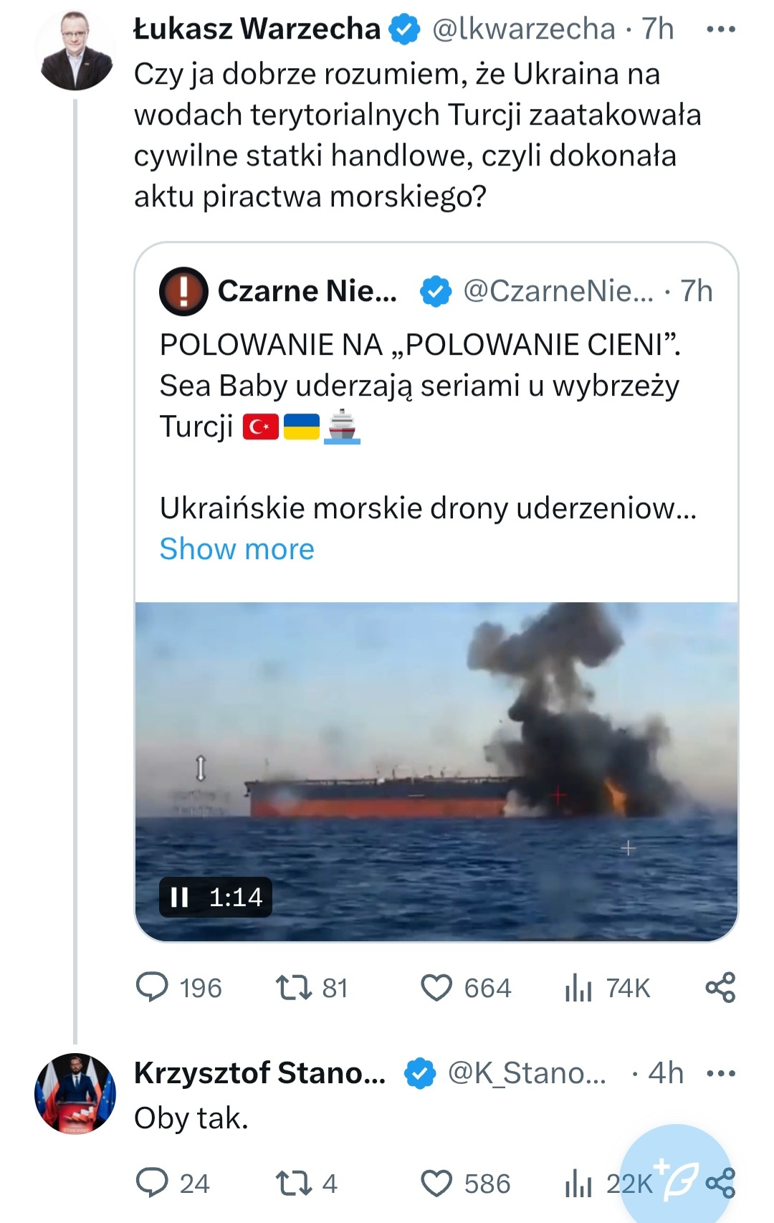Open more options for Warzecha's tweet
The height and width of the screenshot is (1223, 774).
[x=720, y=29]
